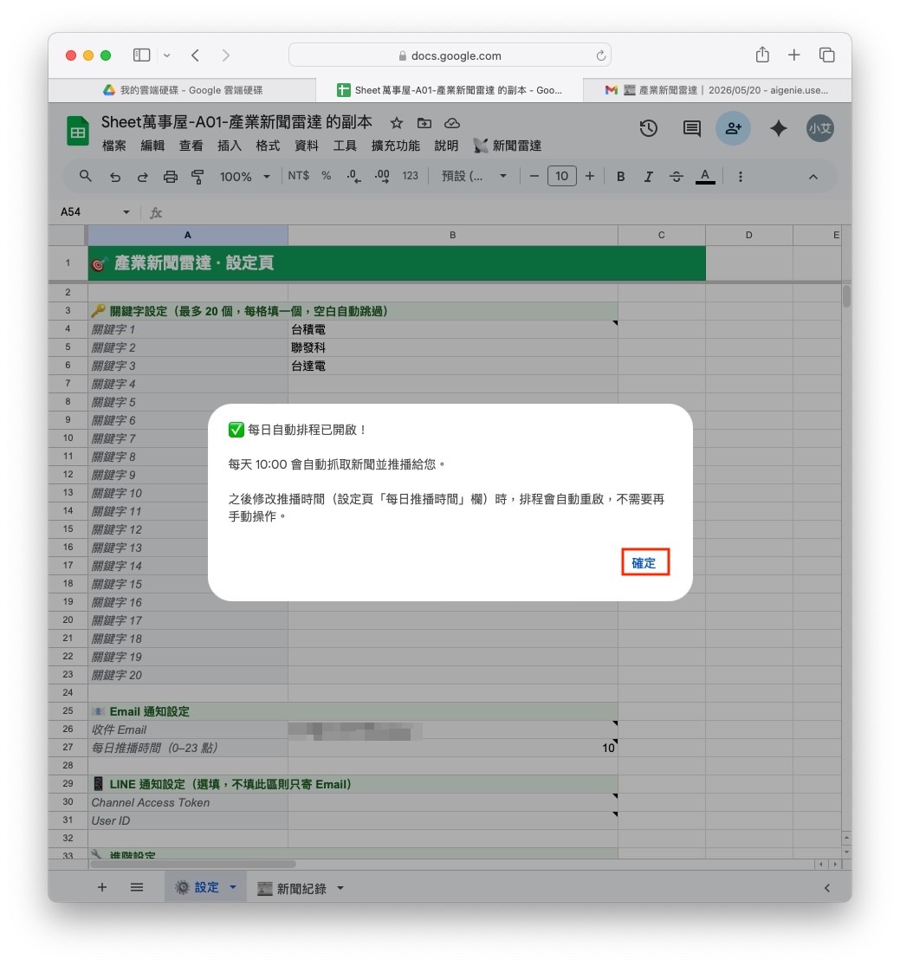Open the 檔案 menu
Viewport: 900px width, 966px height.
[114, 146]
